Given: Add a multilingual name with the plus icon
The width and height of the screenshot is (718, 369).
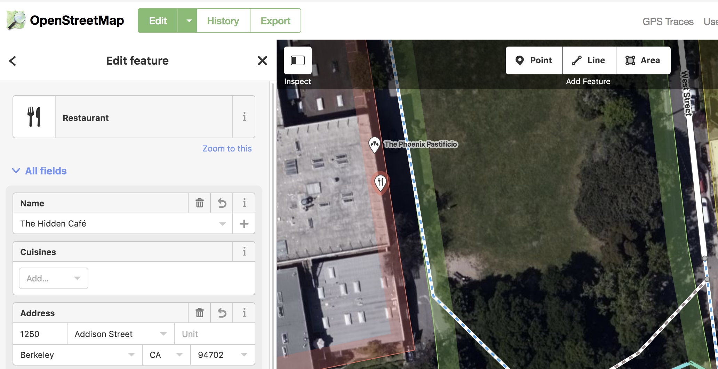Looking at the screenshot, I should [x=244, y=224].
